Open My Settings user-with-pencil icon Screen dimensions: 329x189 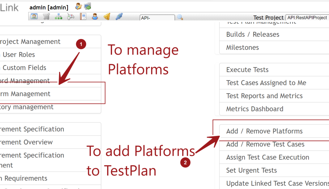[79, 6]
